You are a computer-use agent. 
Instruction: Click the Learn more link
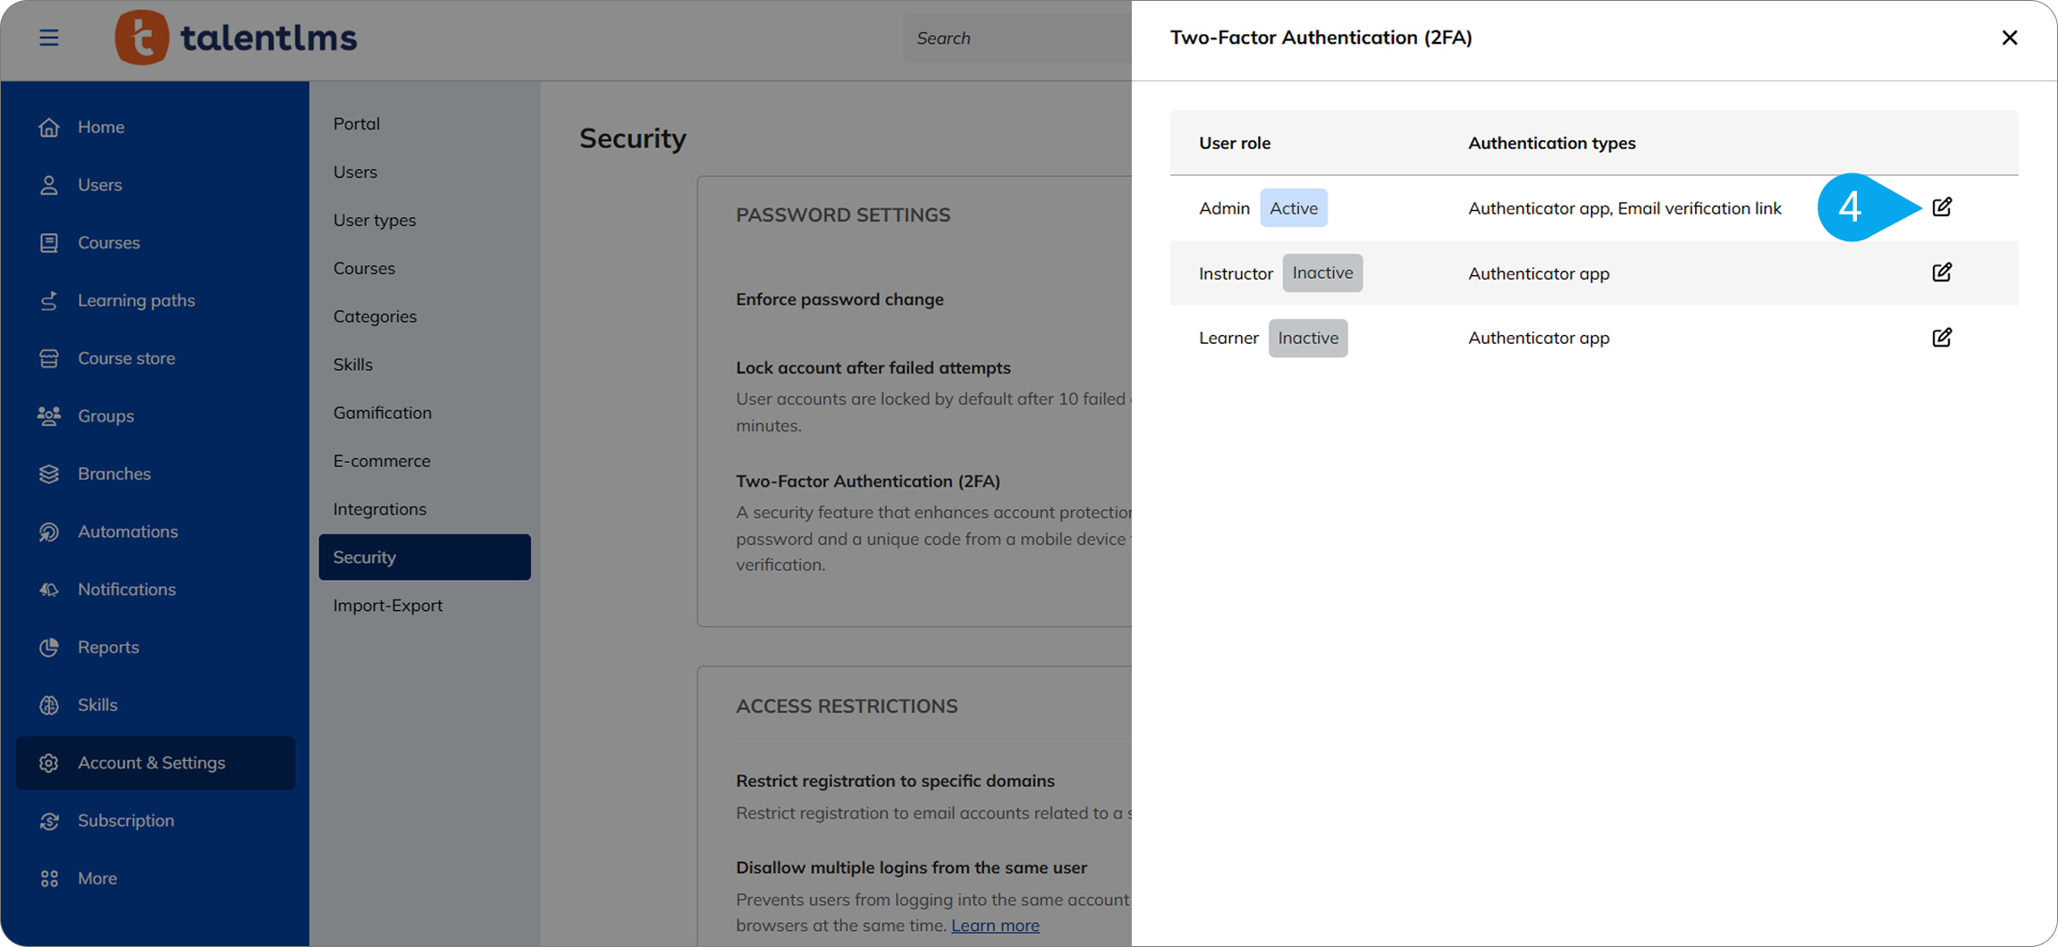click(x=994, y=926)
